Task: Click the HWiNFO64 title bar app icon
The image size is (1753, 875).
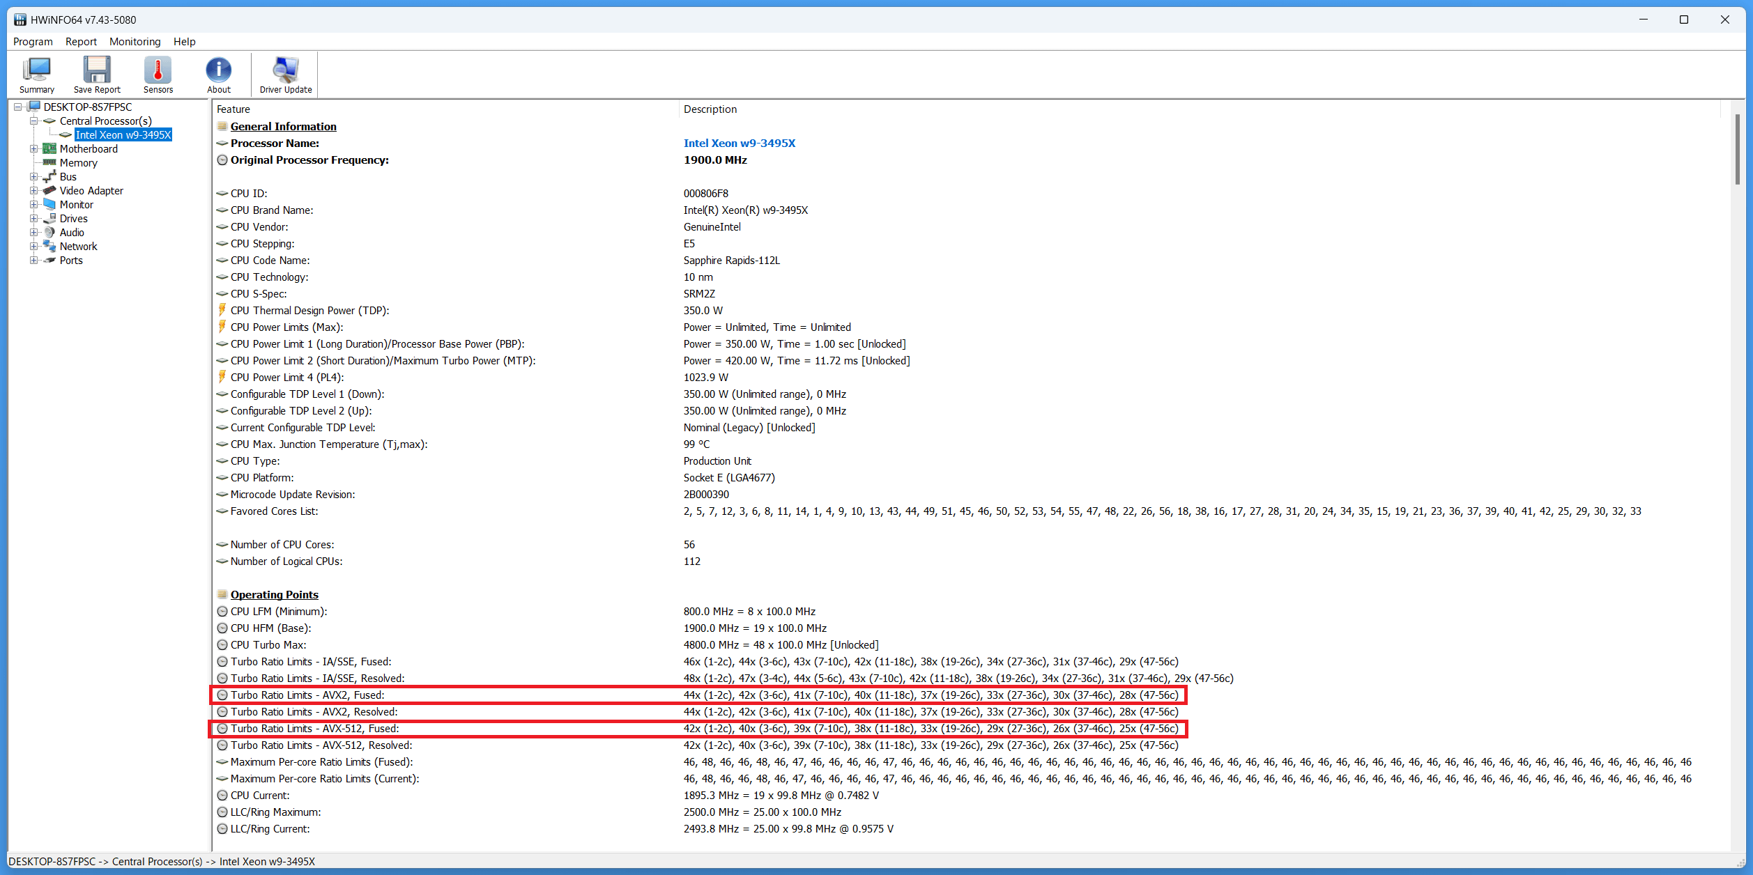Action: tap(20, 20)
